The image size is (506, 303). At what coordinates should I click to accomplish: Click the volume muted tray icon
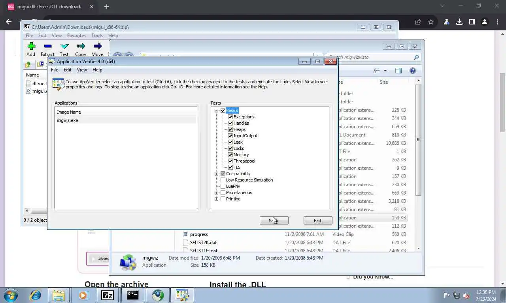coord(466,296)
